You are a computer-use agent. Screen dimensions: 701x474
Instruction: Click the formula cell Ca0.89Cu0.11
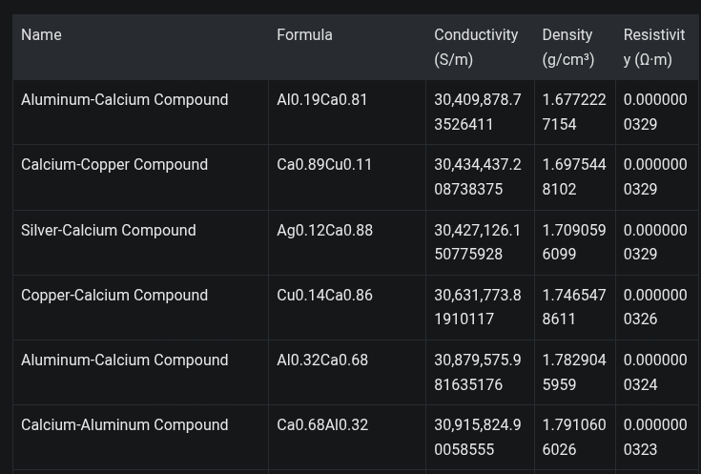click(324, 165)
